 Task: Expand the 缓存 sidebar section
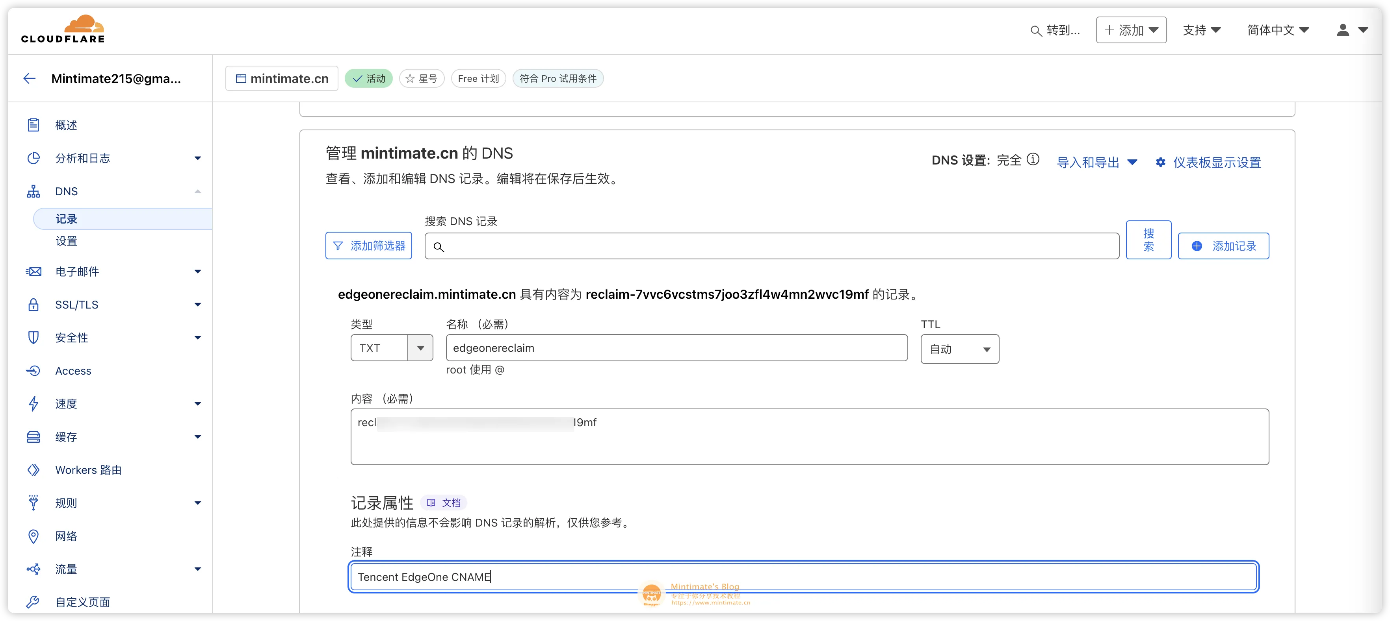tap(197, 437)
